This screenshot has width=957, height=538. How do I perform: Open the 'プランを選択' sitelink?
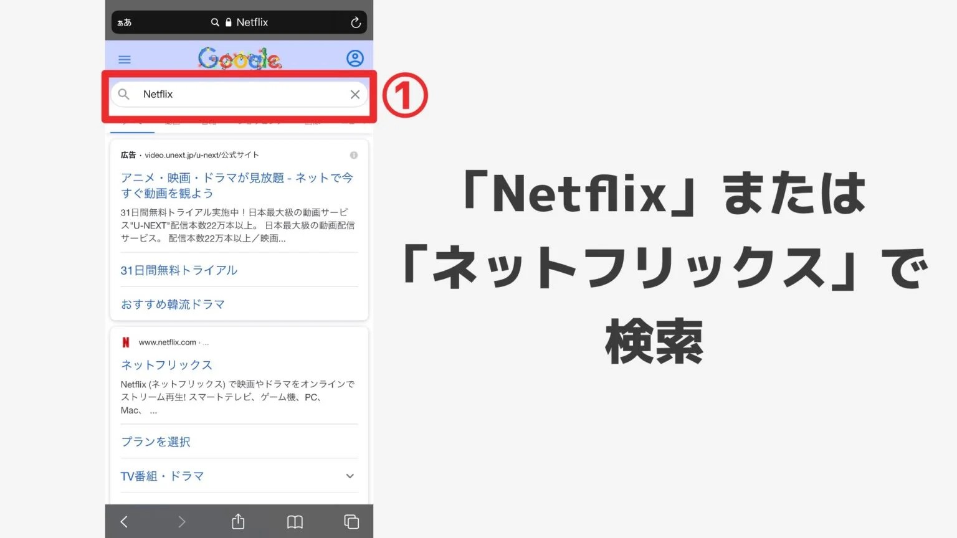tap(156, 441)
